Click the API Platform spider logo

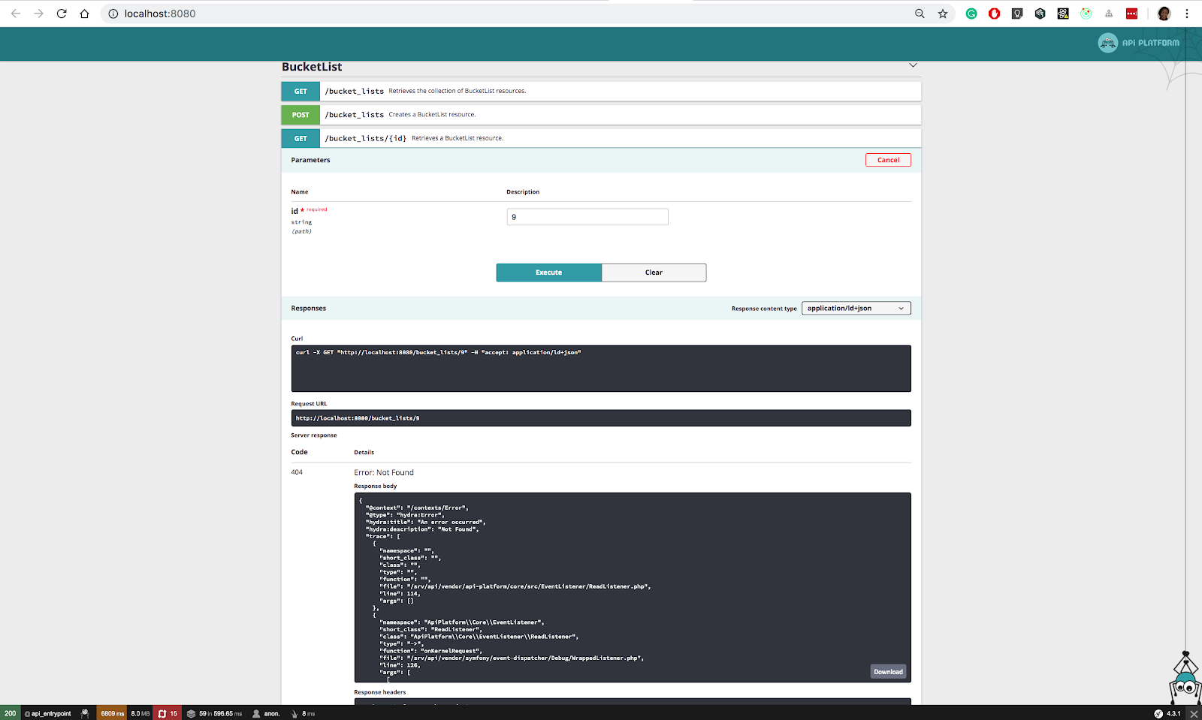pyautogui.click(x=1138, y=43)
